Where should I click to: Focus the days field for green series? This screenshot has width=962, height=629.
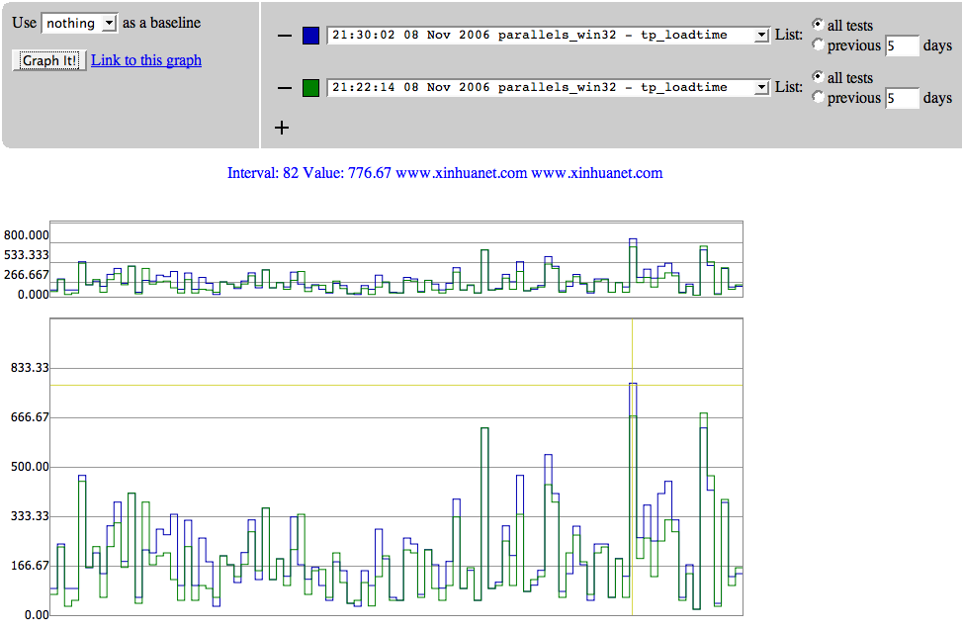[901, 98]
